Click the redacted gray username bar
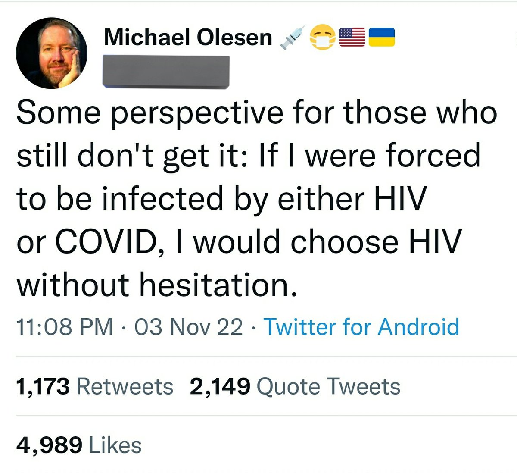The image size is (517, 473). click(165, 72)
